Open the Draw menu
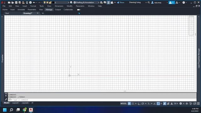Viewport: 201px width, 113px height. [x=49, y=6]
